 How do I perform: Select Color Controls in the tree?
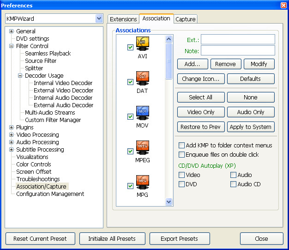tap(34, 164)
